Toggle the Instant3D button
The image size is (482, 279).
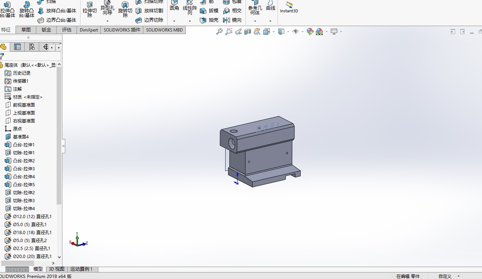click(289, 7)
